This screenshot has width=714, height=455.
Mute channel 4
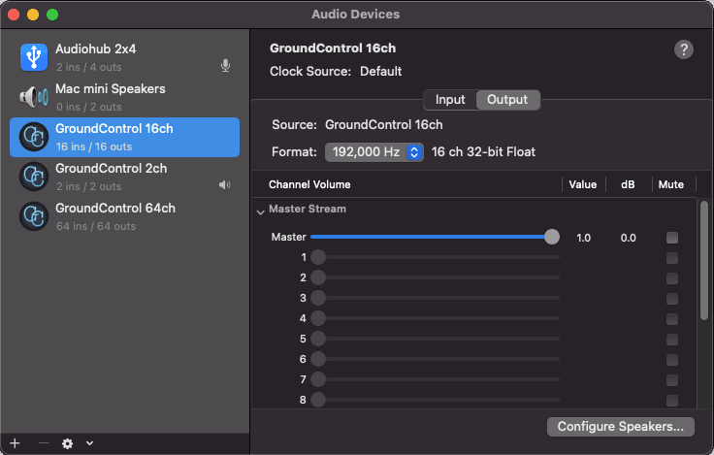(x=672, y=319)
